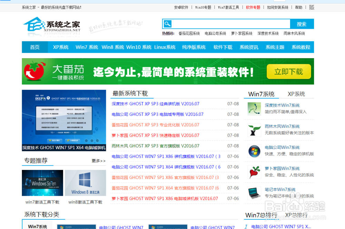Image resolution: width=345 pixels, height=229 pixels.
Task: Open 深度技术 GHOST XP SP3 经典装机版 link
Action: coord(156,104)
